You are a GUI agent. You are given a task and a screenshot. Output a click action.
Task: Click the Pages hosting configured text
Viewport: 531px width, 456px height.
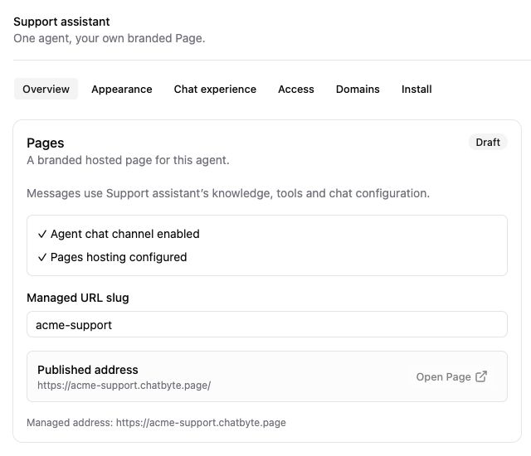tap(119, 257)
